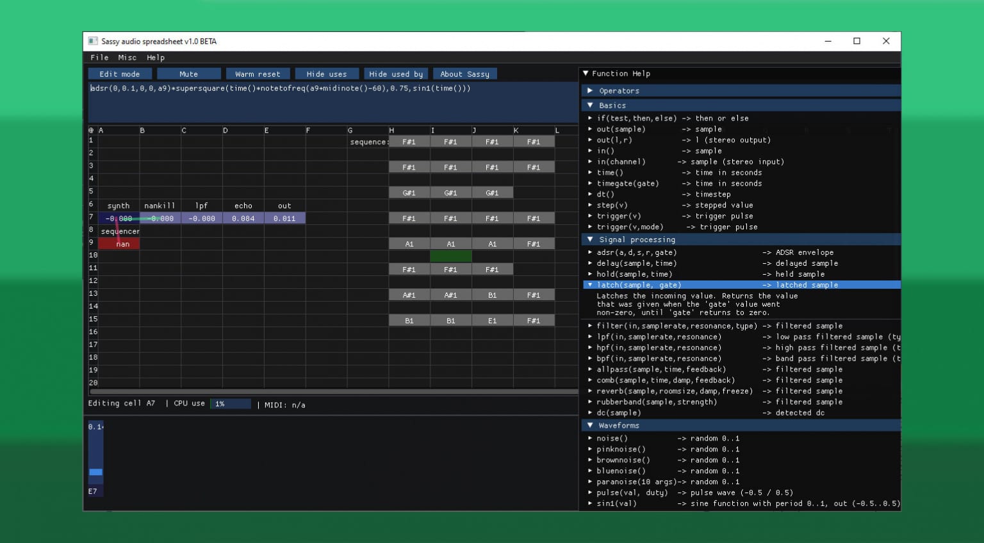Select the red nan cell A9
The height and width of the screenshot is (543, 984).
[x=119, y=244]
